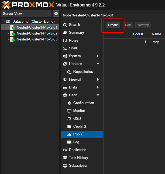The image size is (165, 174).
Task: Open the Ceph Log menu item
Action: pos(82,142)
